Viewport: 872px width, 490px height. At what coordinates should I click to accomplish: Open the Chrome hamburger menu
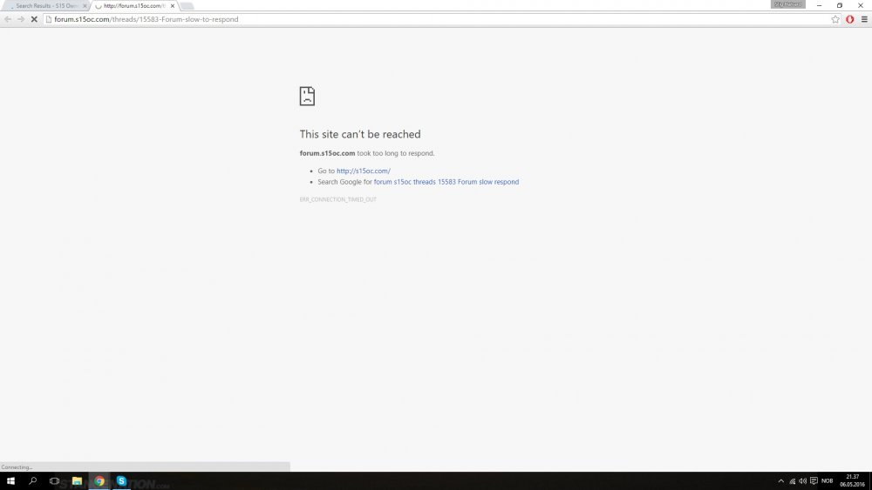[864, 19]
